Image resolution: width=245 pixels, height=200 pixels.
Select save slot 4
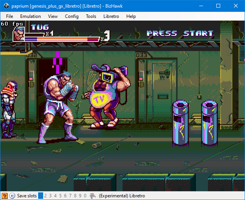point(55,196)
